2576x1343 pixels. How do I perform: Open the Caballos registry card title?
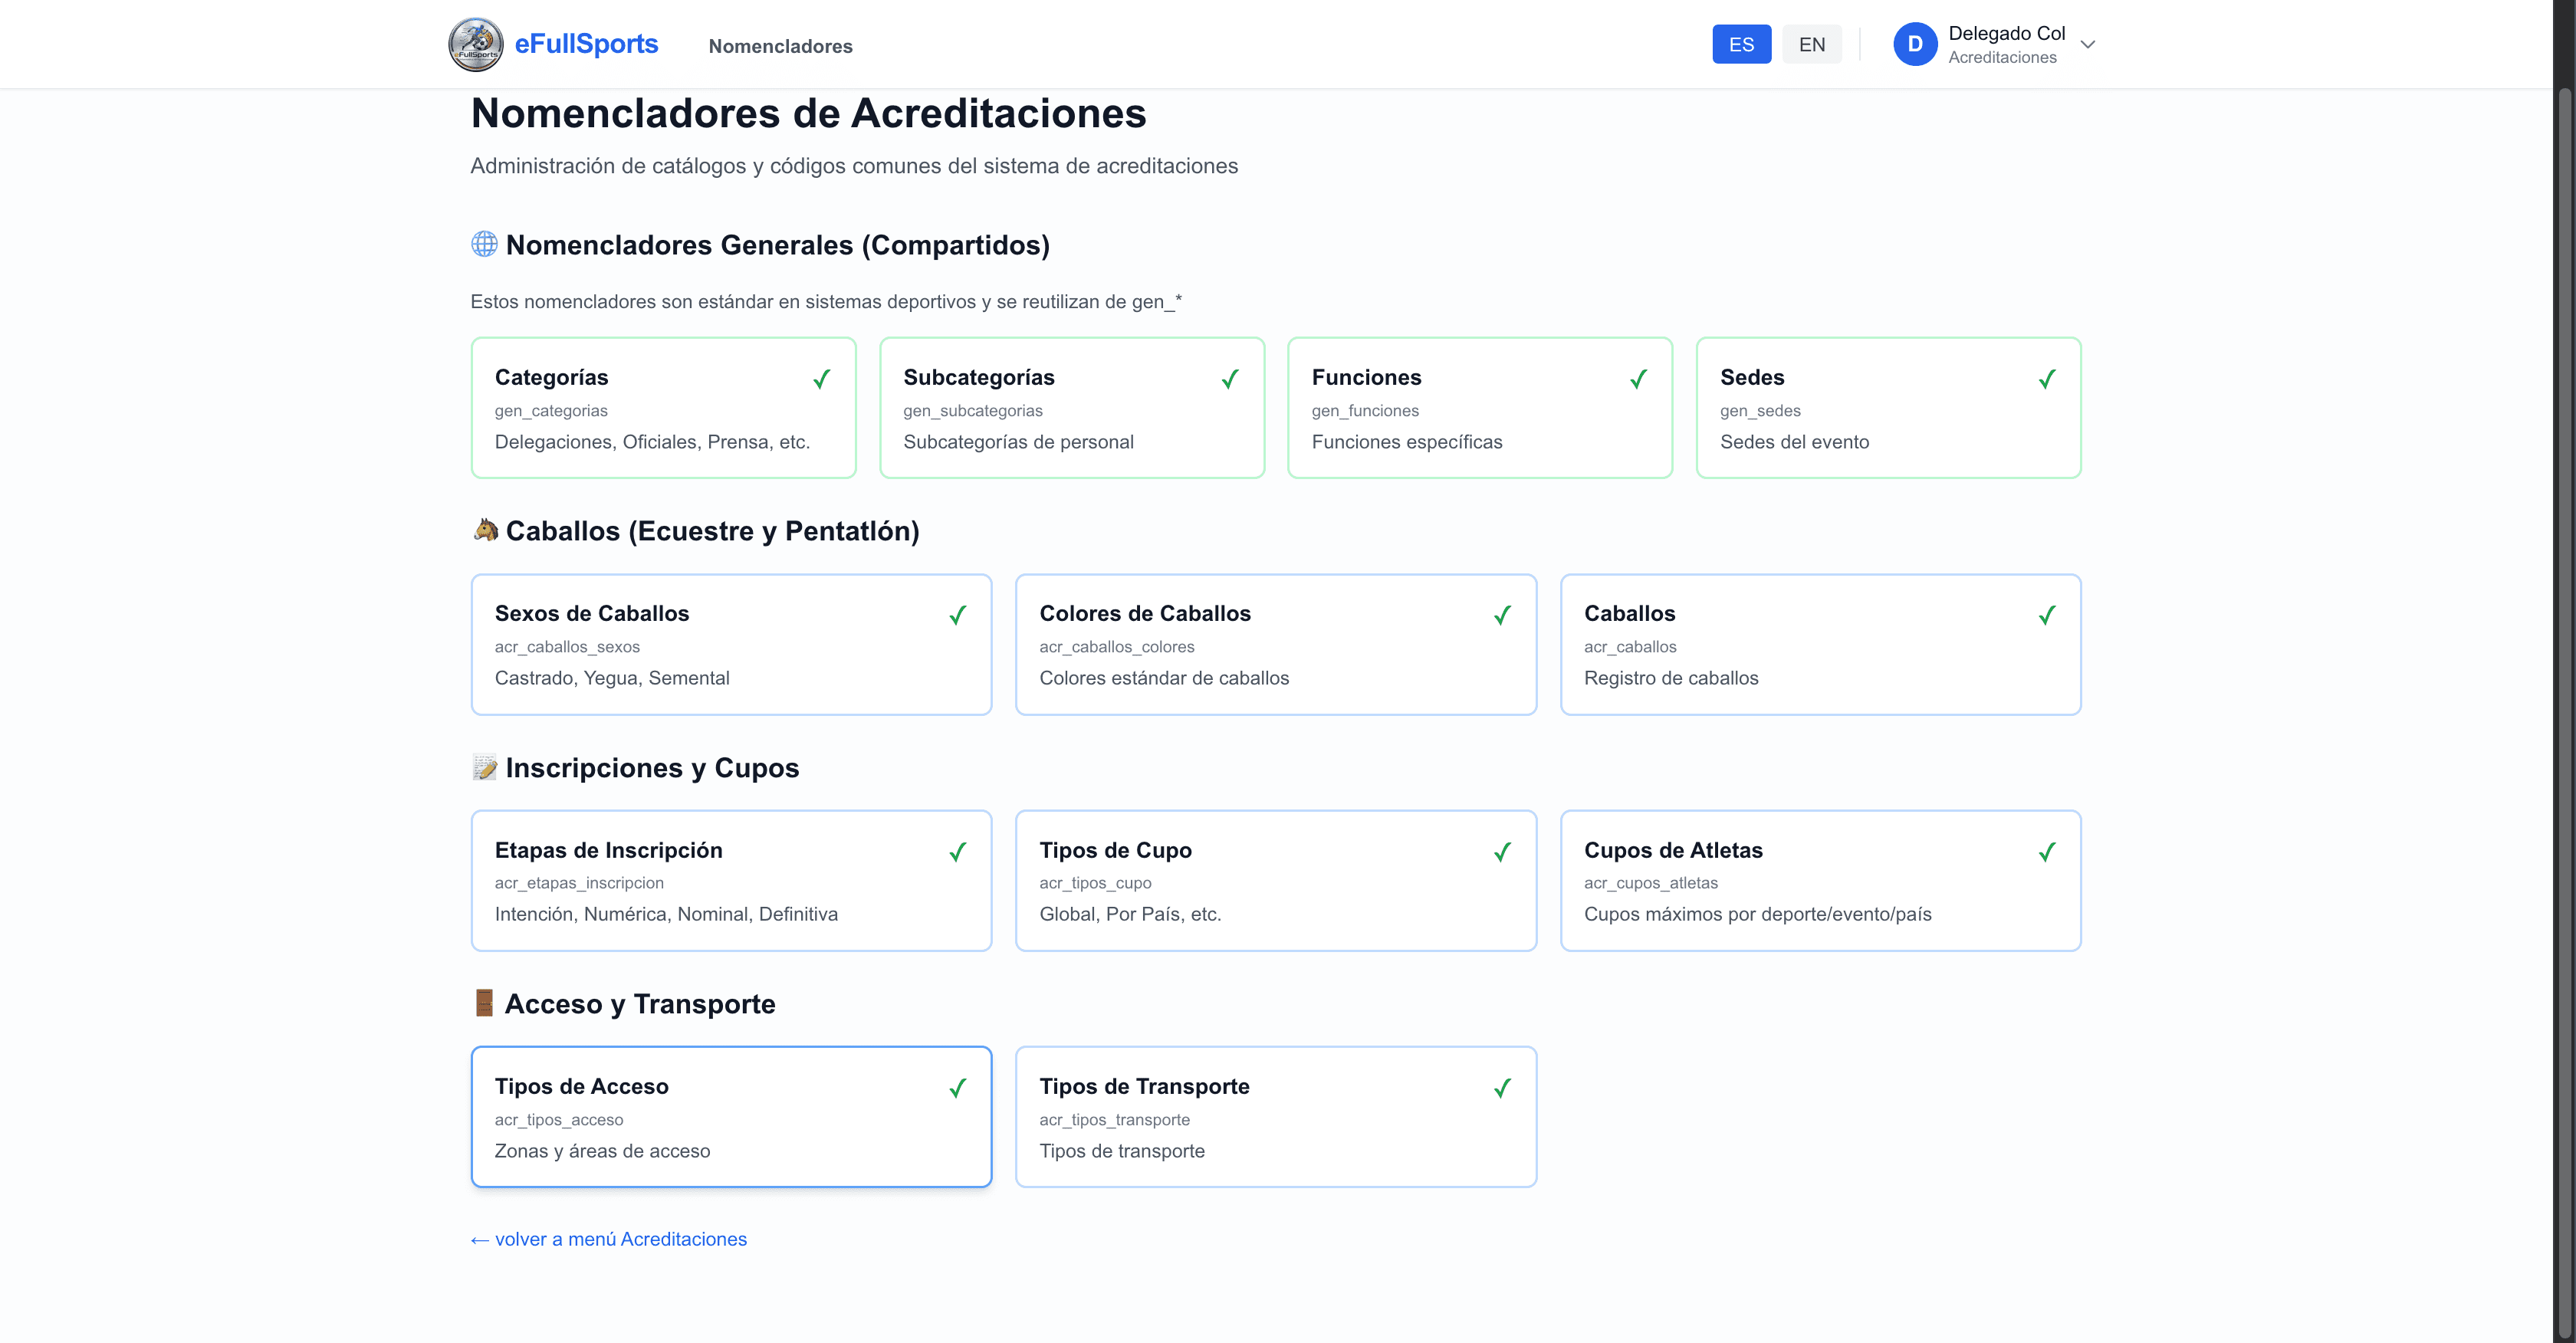(1629, 613)
